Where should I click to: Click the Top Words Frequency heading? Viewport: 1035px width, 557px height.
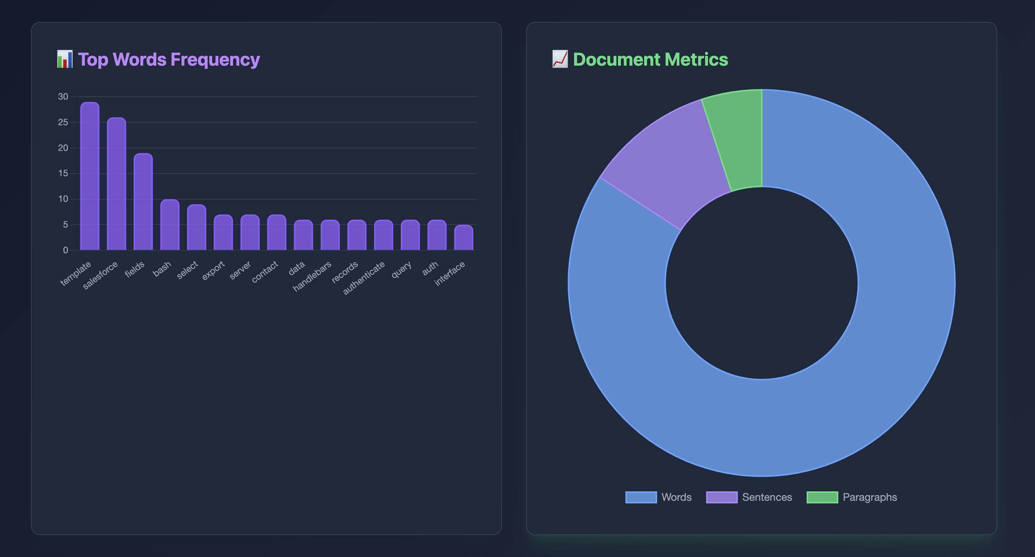click(x=169, y=59)
